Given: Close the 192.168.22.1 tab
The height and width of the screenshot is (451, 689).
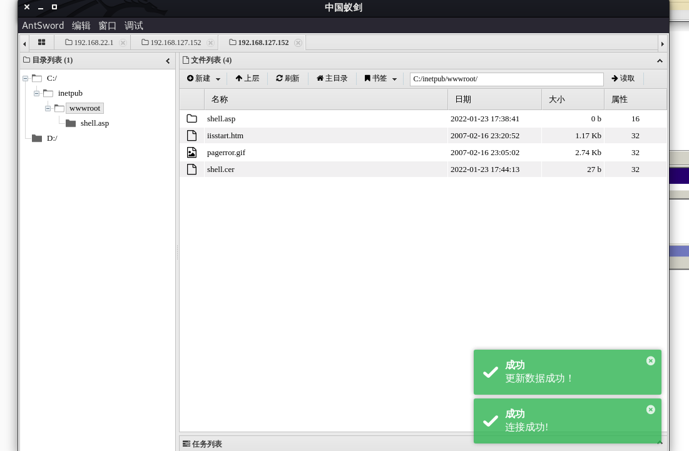Looking at the screenshot, I should tap(123, 43).
